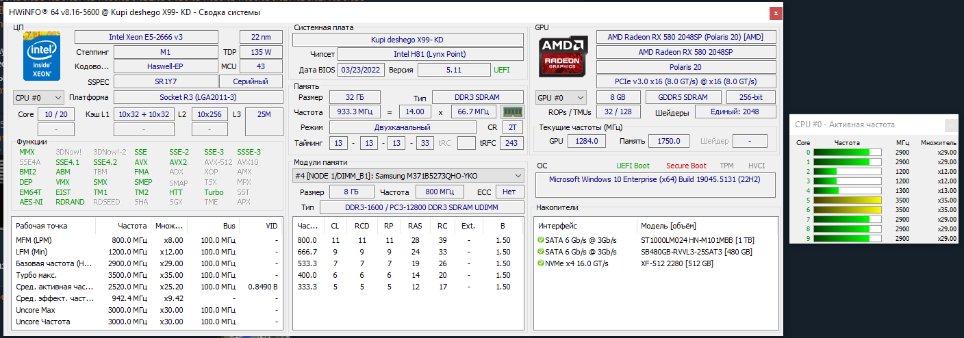Viewport: 964px width, 338px height.
Task: Click the green check icon beside SB480GB-RVVL3 drive
Action: pos(542,252)
